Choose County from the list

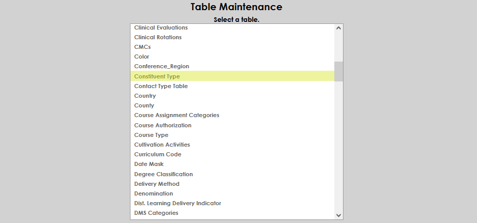click(x=144, y=105)
